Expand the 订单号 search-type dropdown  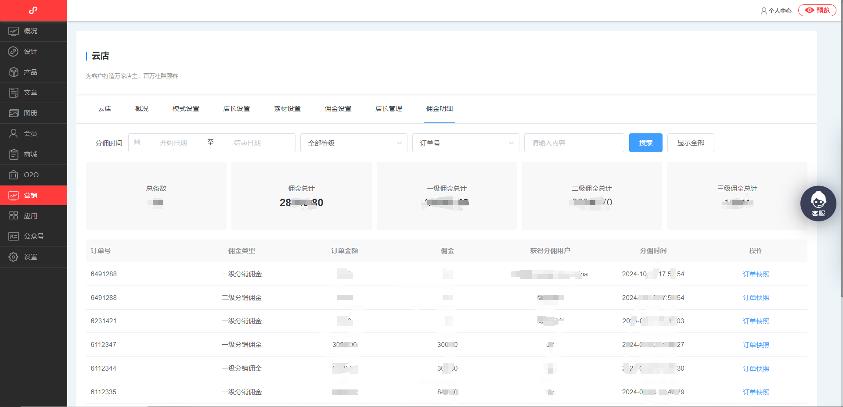point(466,143)
